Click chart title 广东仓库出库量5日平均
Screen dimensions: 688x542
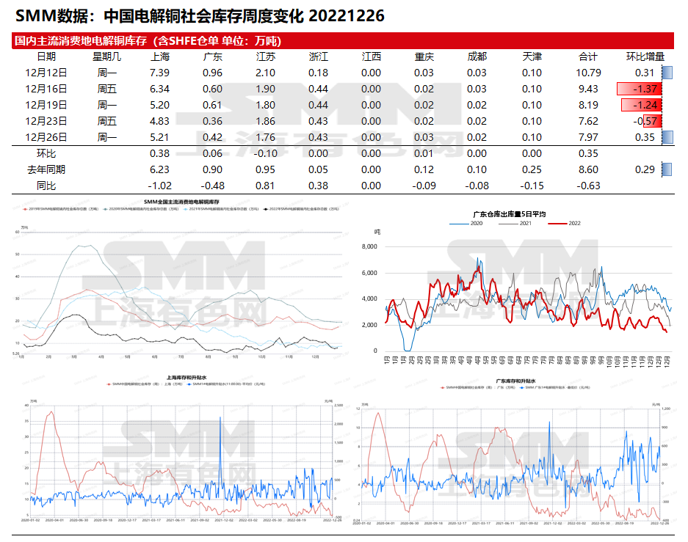click(x=510, y=214)
